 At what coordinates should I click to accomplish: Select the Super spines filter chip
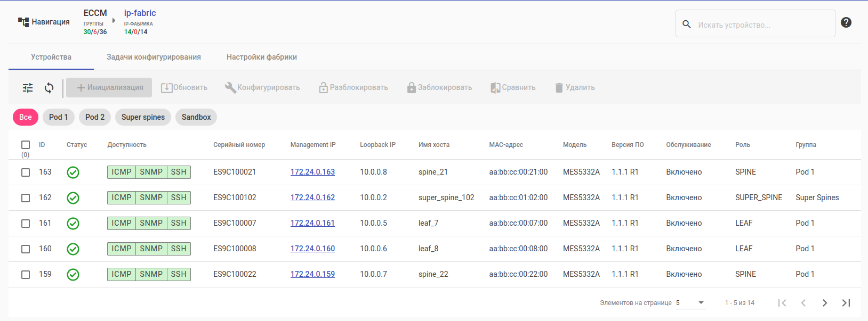[x=143, y=117]
